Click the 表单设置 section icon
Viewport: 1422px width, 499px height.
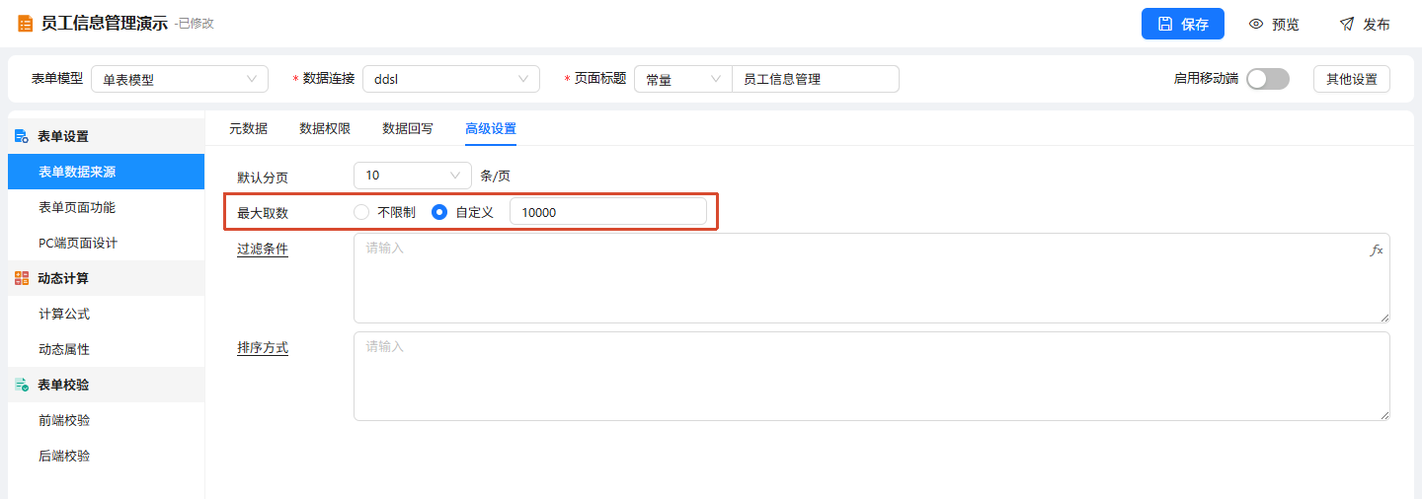coord(22,136)
